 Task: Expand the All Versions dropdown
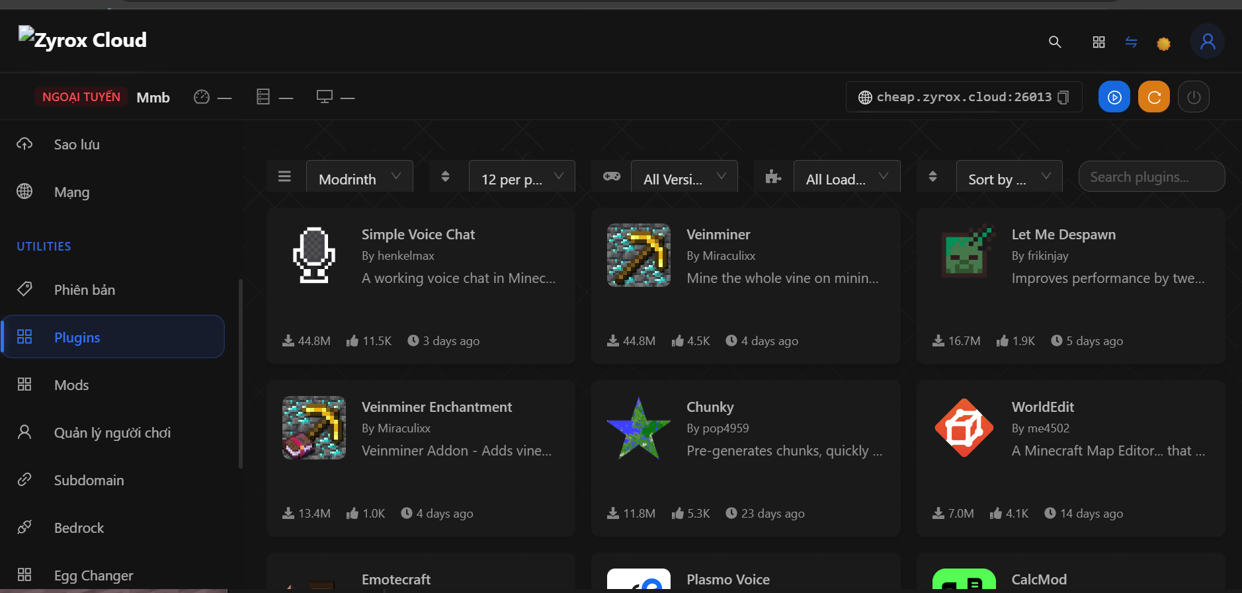pos(684,178)
